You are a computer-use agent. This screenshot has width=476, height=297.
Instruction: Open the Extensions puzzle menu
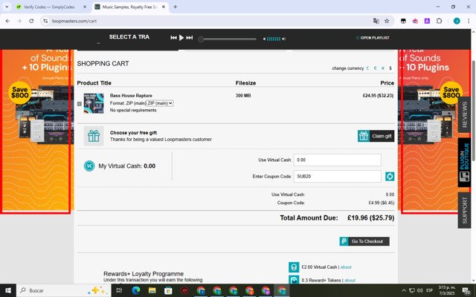point(439,21)
